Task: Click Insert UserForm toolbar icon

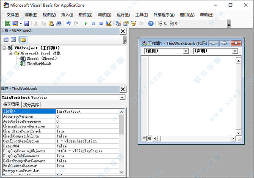Action: pyautogui.click(x=15, y=24)
